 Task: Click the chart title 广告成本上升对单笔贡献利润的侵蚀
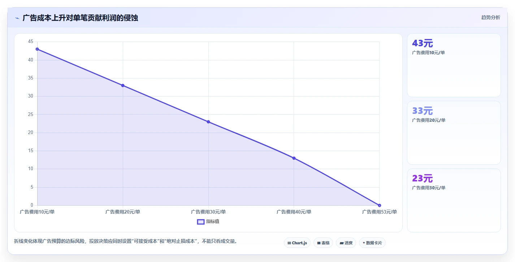pos(80,18)
